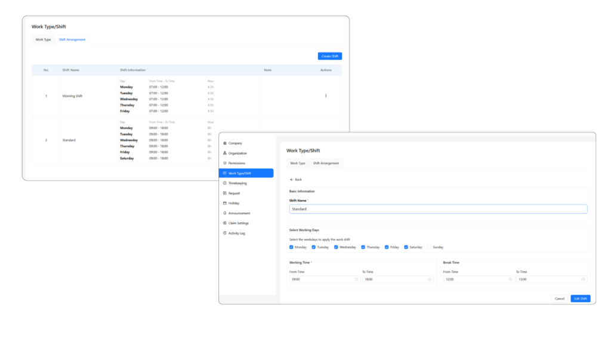
Task: Uncheck the Monday working day checkbox
Action: coord(291,247)
